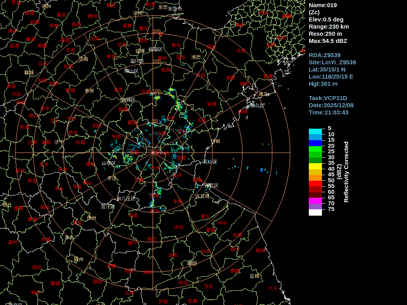Viewport: 407px width, 305px height.
Task: Select the blue 15 dBZ legend color
Action: [315, 143]
